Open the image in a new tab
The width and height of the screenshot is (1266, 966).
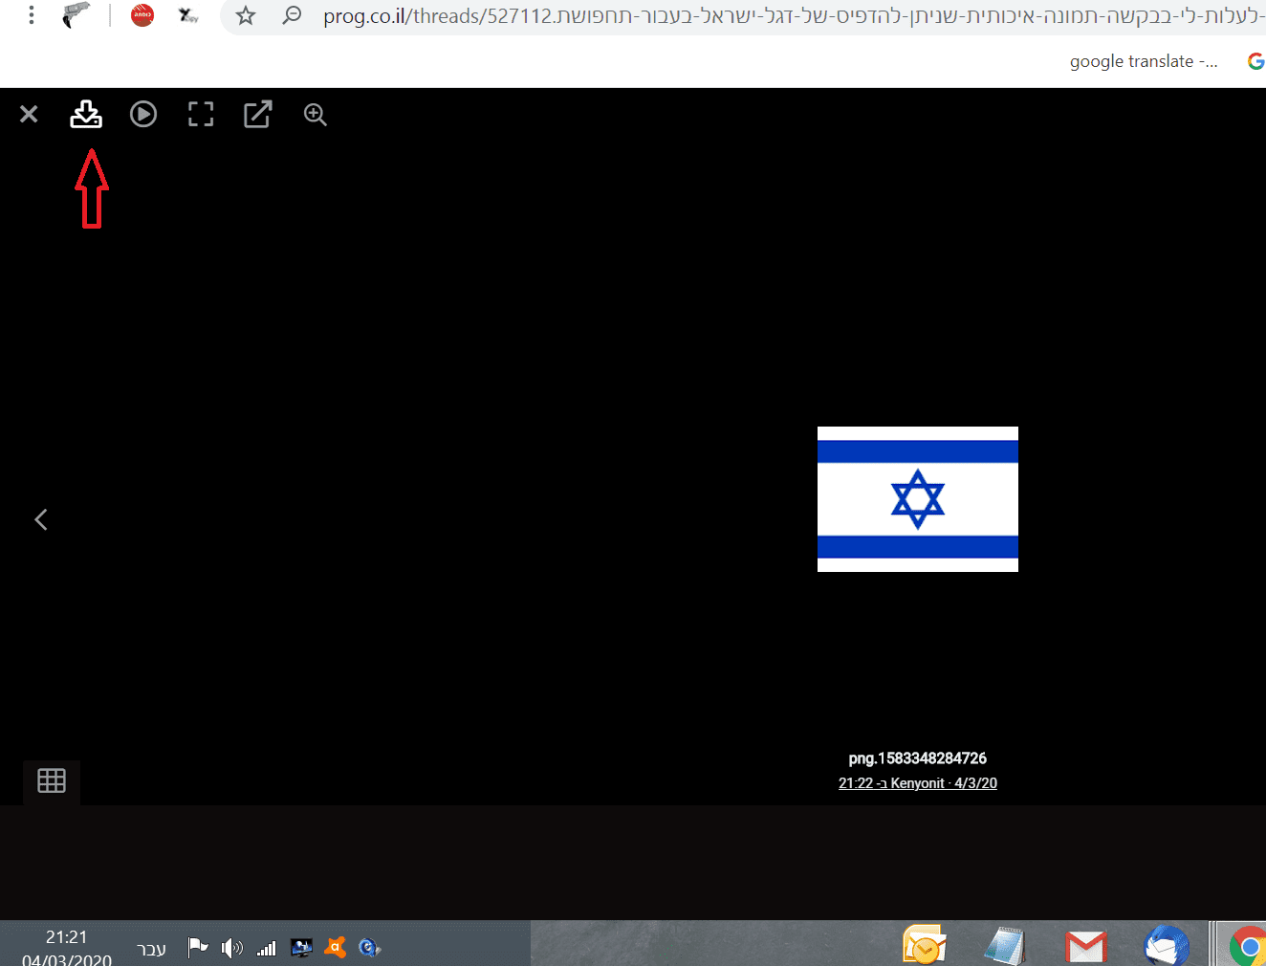point(257,114)
